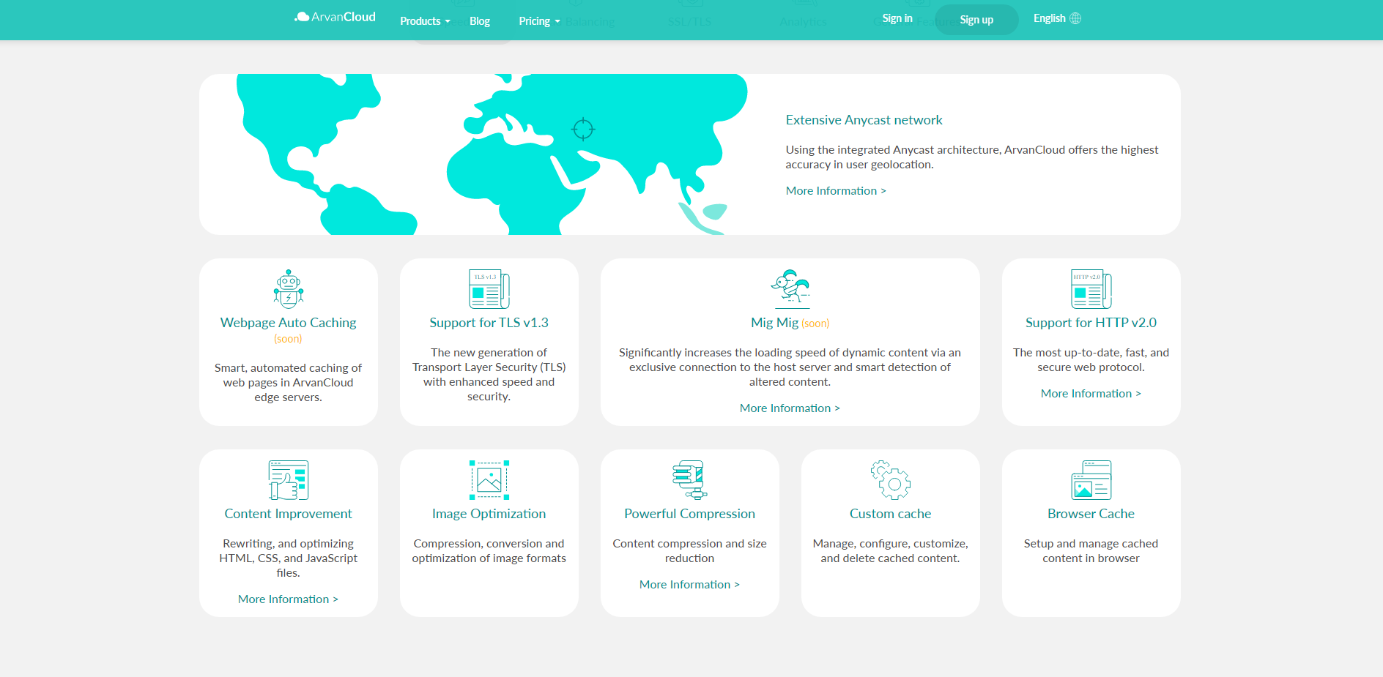Click the HTTP v2.0 document icon
1383x677 pixels.
1091,289
